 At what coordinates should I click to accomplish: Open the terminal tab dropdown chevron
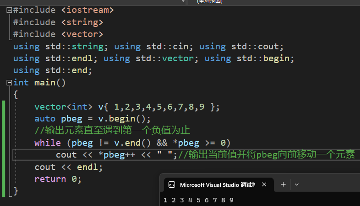(x=297, y=185)
